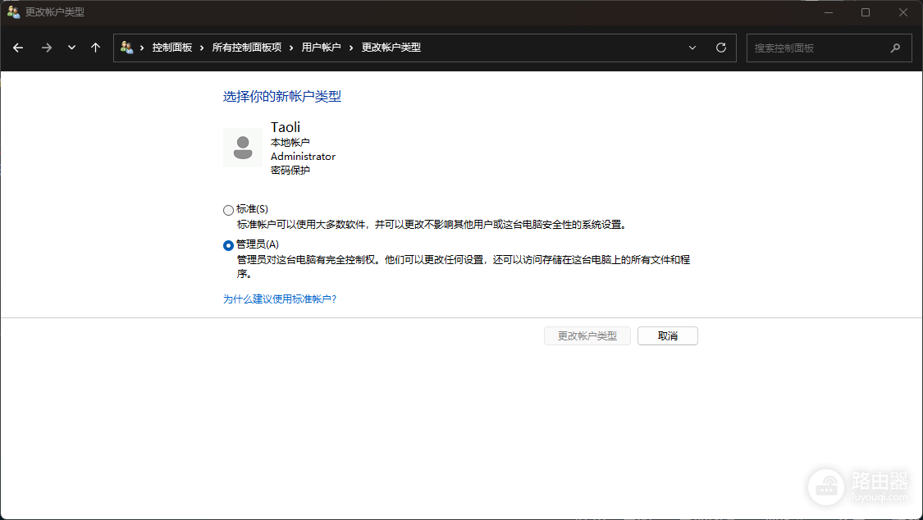Click the user accounts icon in address bar
Image resolution: width=923 pixels, height=520 pixels.
pyautogui.click(x=126, y=47)
